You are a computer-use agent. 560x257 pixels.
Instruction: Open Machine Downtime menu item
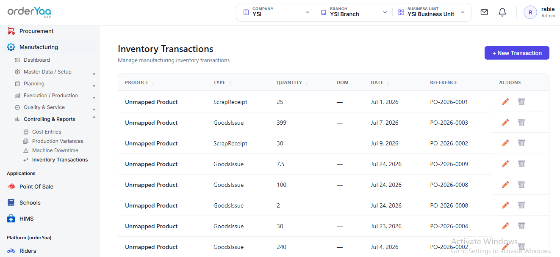pyautogui.click(x=55, y=150)
